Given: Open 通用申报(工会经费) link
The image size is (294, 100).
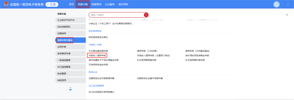Looking at the screenshot, I should (147, 51).
